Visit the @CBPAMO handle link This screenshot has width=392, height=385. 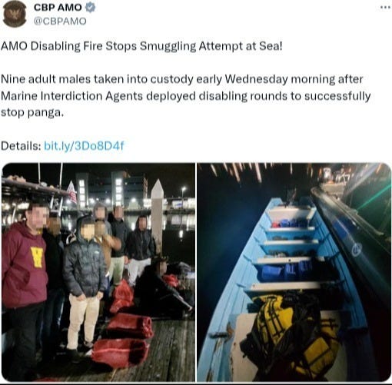tap(60, 22)
